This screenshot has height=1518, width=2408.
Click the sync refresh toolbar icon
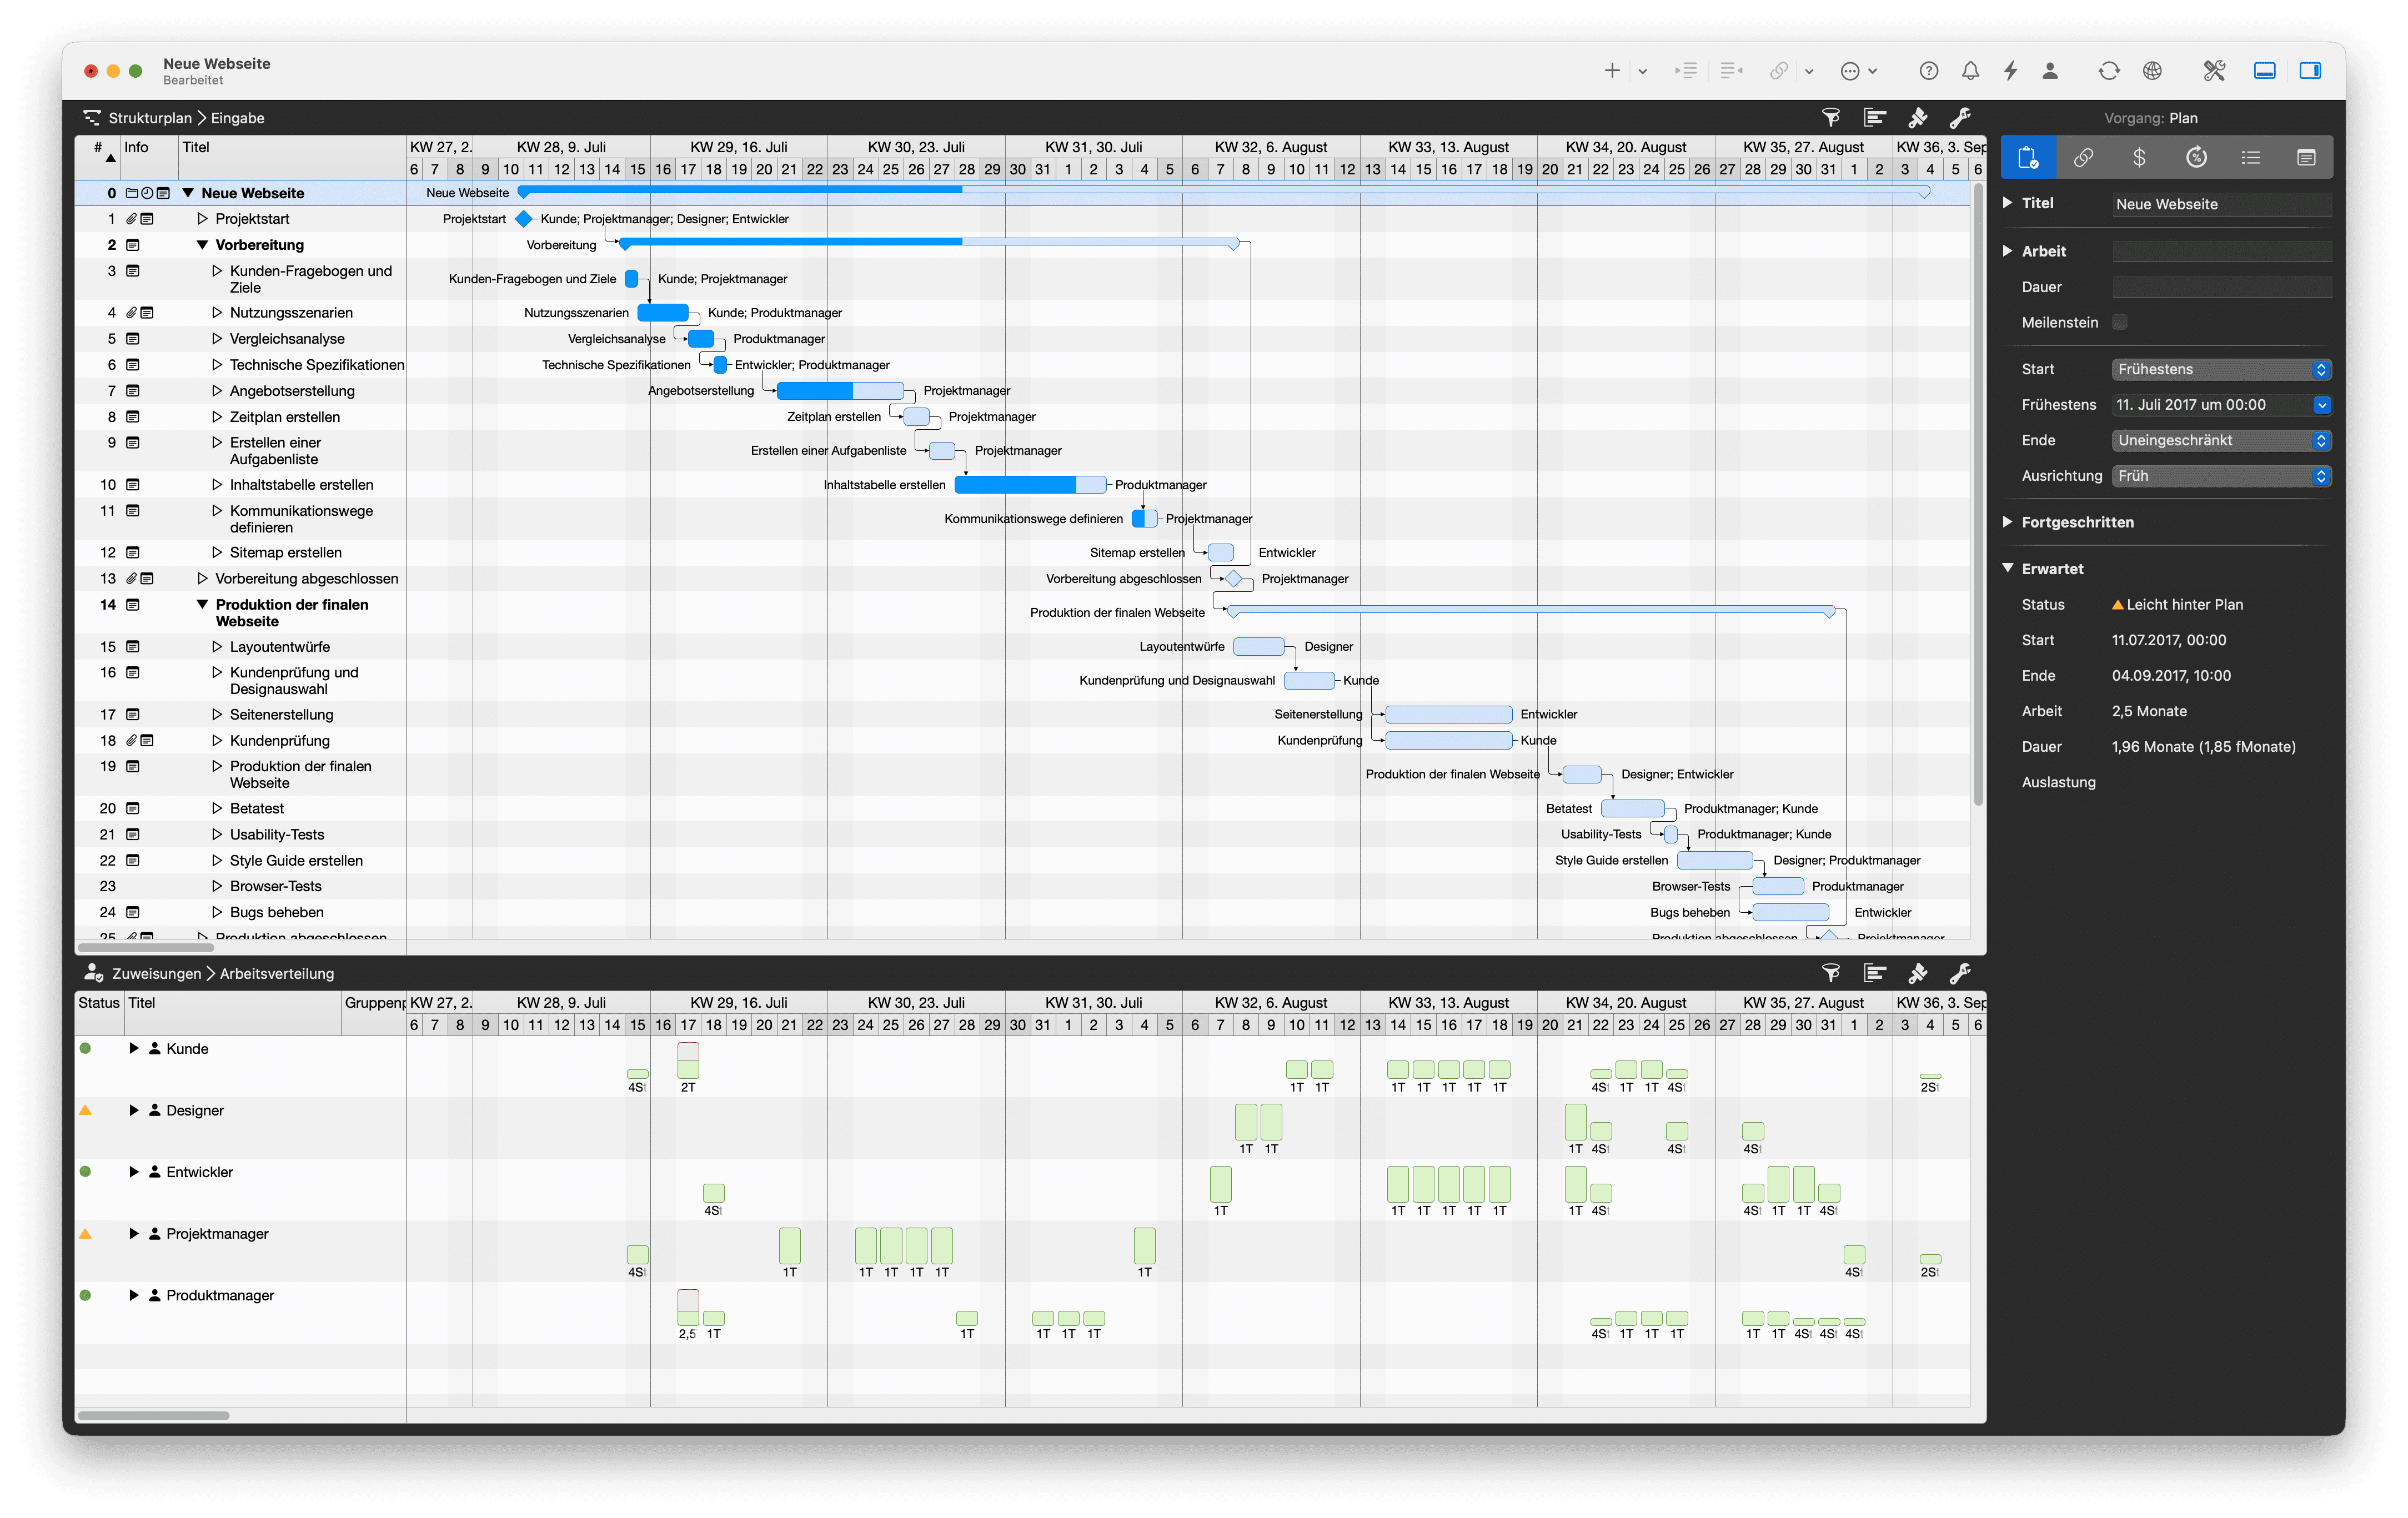pyautogui.click(x=2108, y=70)
